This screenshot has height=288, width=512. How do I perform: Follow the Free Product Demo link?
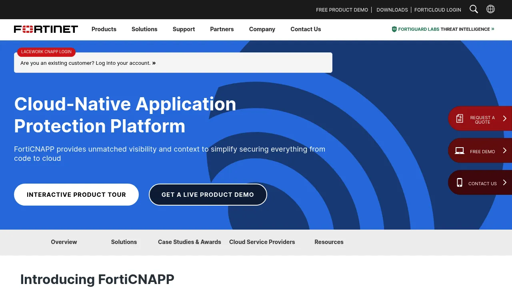tap(342, 10)
